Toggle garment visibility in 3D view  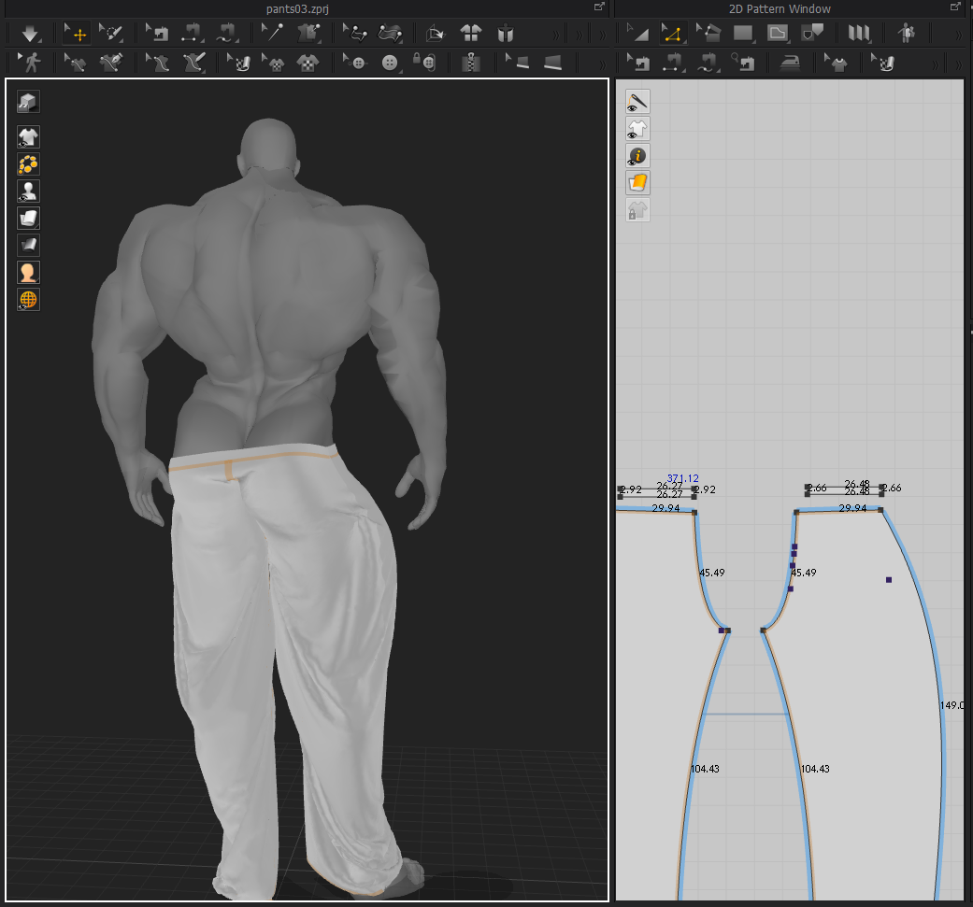[x=28, y=137]
